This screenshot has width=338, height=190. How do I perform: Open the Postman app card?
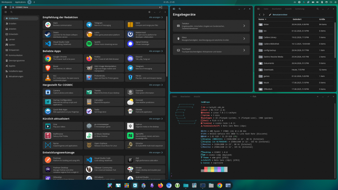click(62, 160)
